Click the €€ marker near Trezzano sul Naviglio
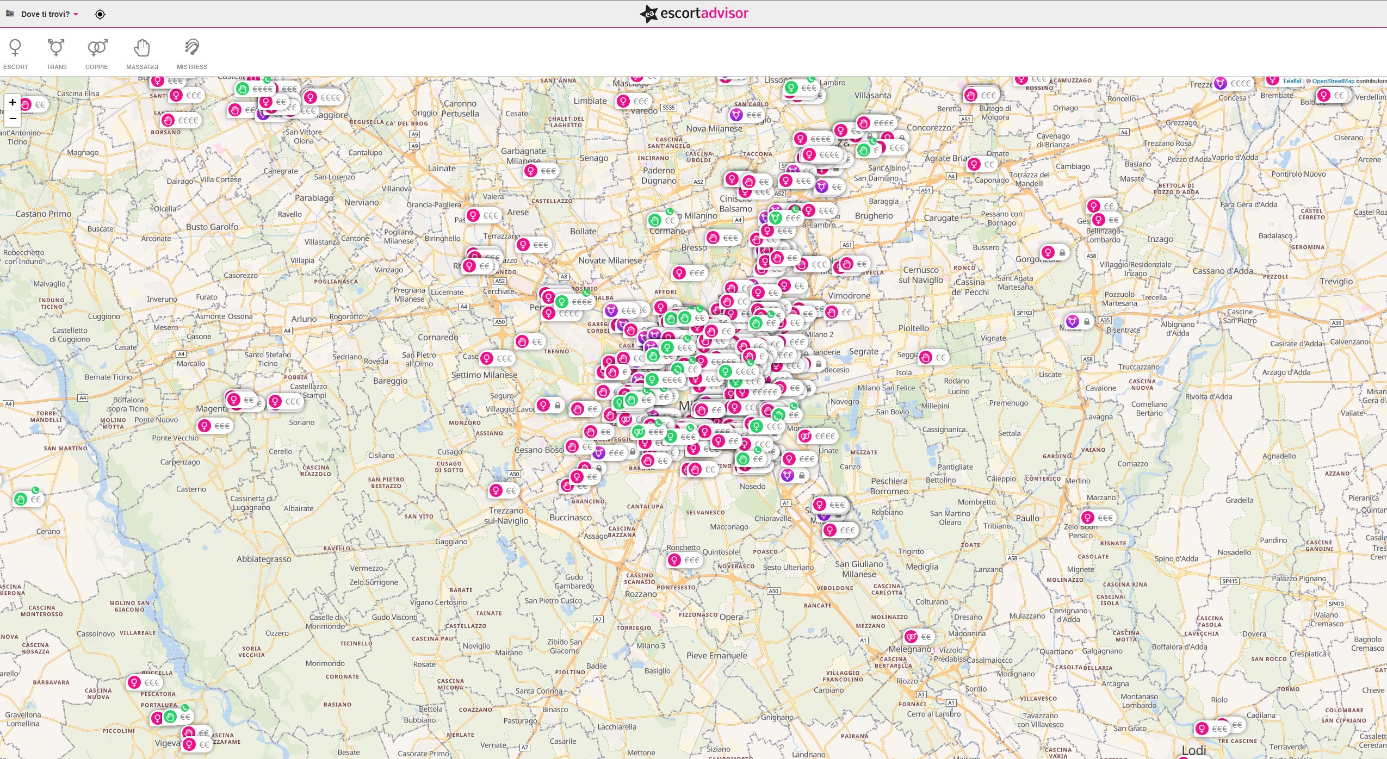Image resolution: width=1387 pixels, height=759 pixels. [503, 490]
